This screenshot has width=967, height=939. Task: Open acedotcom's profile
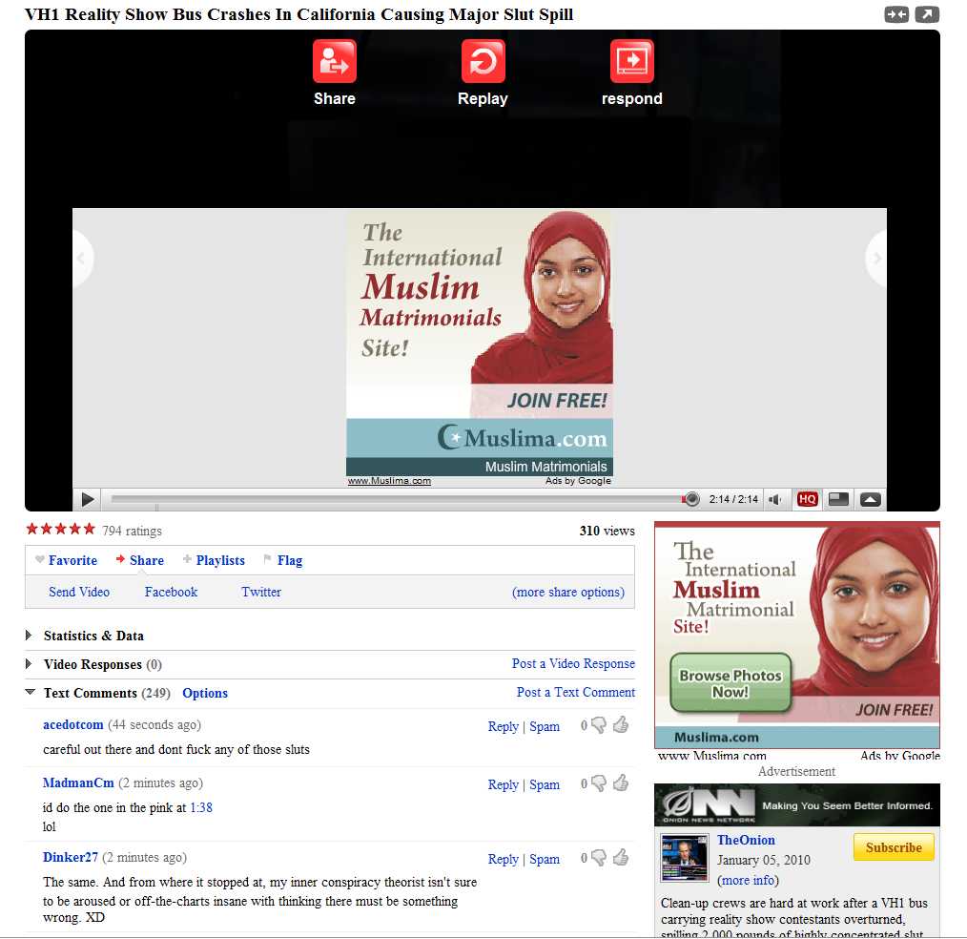tap(72, 724)
